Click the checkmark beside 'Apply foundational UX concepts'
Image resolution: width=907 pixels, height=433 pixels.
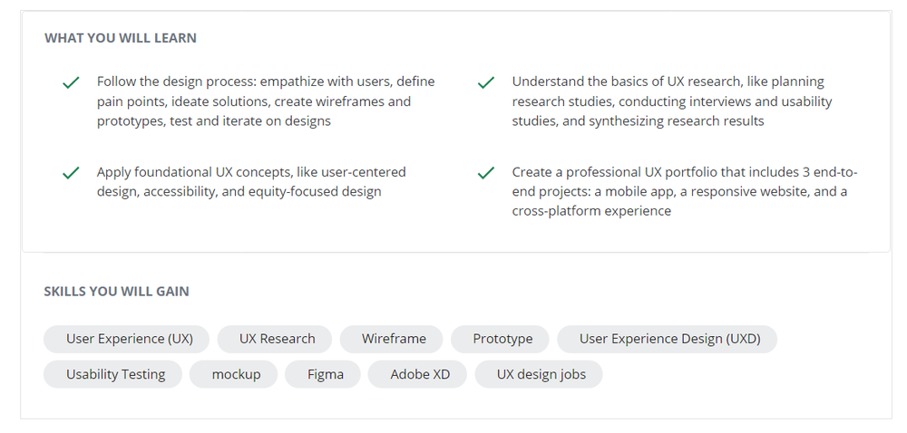pos(71,173)
